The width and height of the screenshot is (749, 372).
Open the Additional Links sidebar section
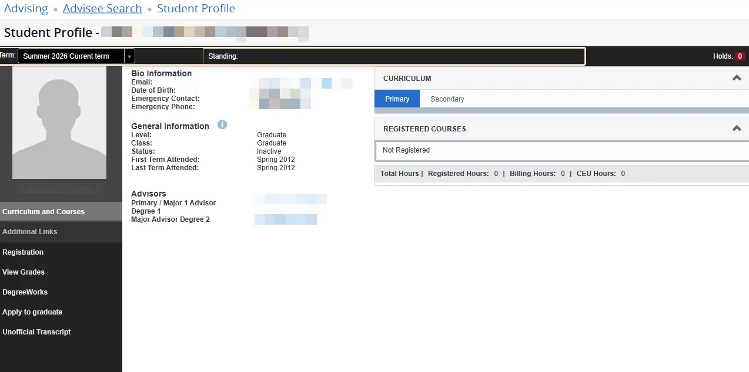[30, 232]
